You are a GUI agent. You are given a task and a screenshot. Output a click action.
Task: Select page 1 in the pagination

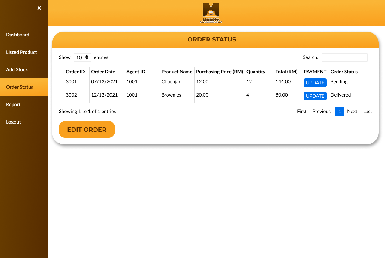coord(340,111)
